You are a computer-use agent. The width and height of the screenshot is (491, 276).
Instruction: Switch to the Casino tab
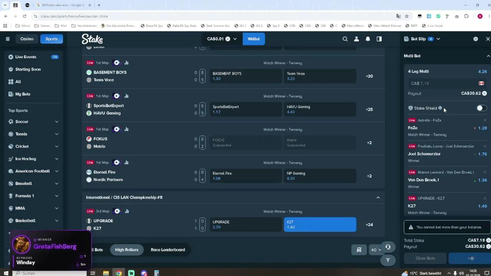coord(27,39)
